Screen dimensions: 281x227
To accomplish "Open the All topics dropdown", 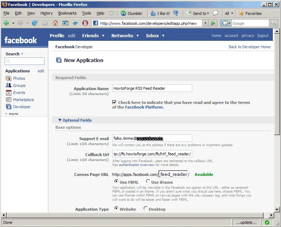I will tap(229, 13).
